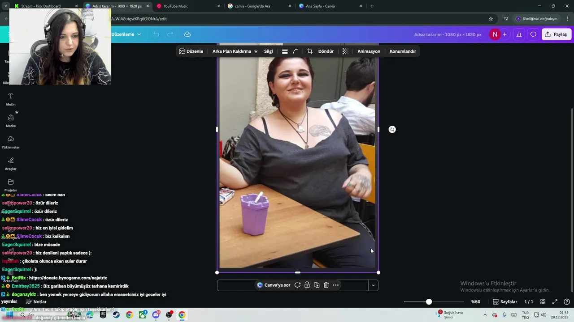
Task: Open the transparency checkerboard icon
Action: (345, 51)
